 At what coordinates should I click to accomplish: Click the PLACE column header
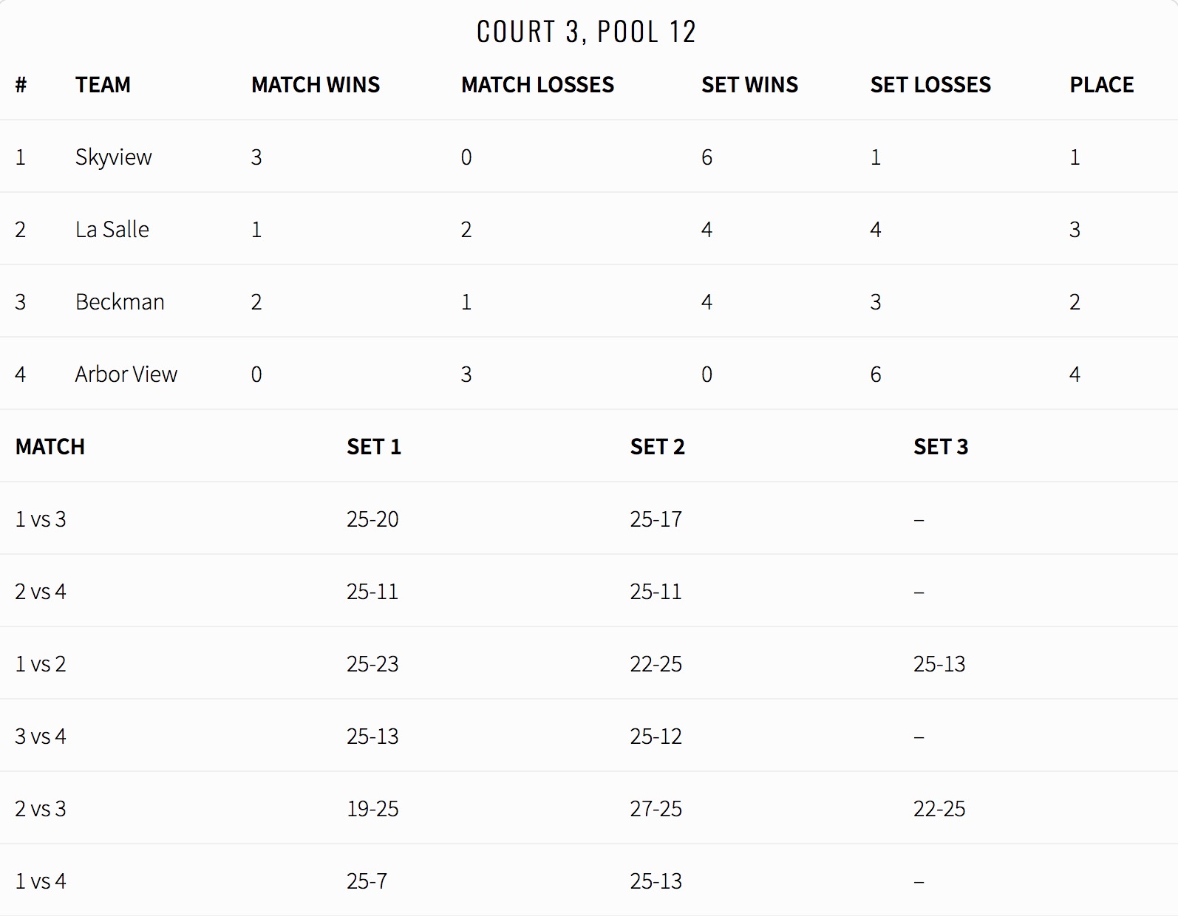point(1101,85)
